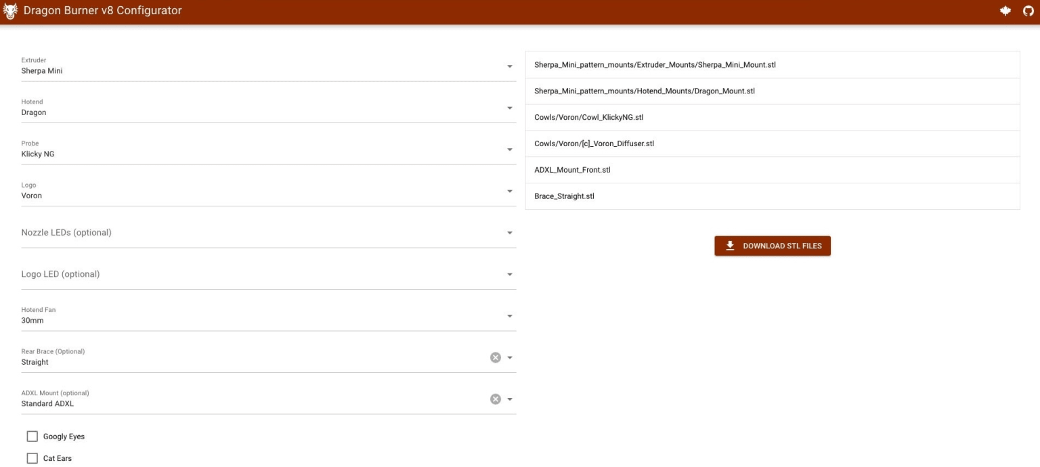Enable the Googly Eyes checkbox

(32, 437)
